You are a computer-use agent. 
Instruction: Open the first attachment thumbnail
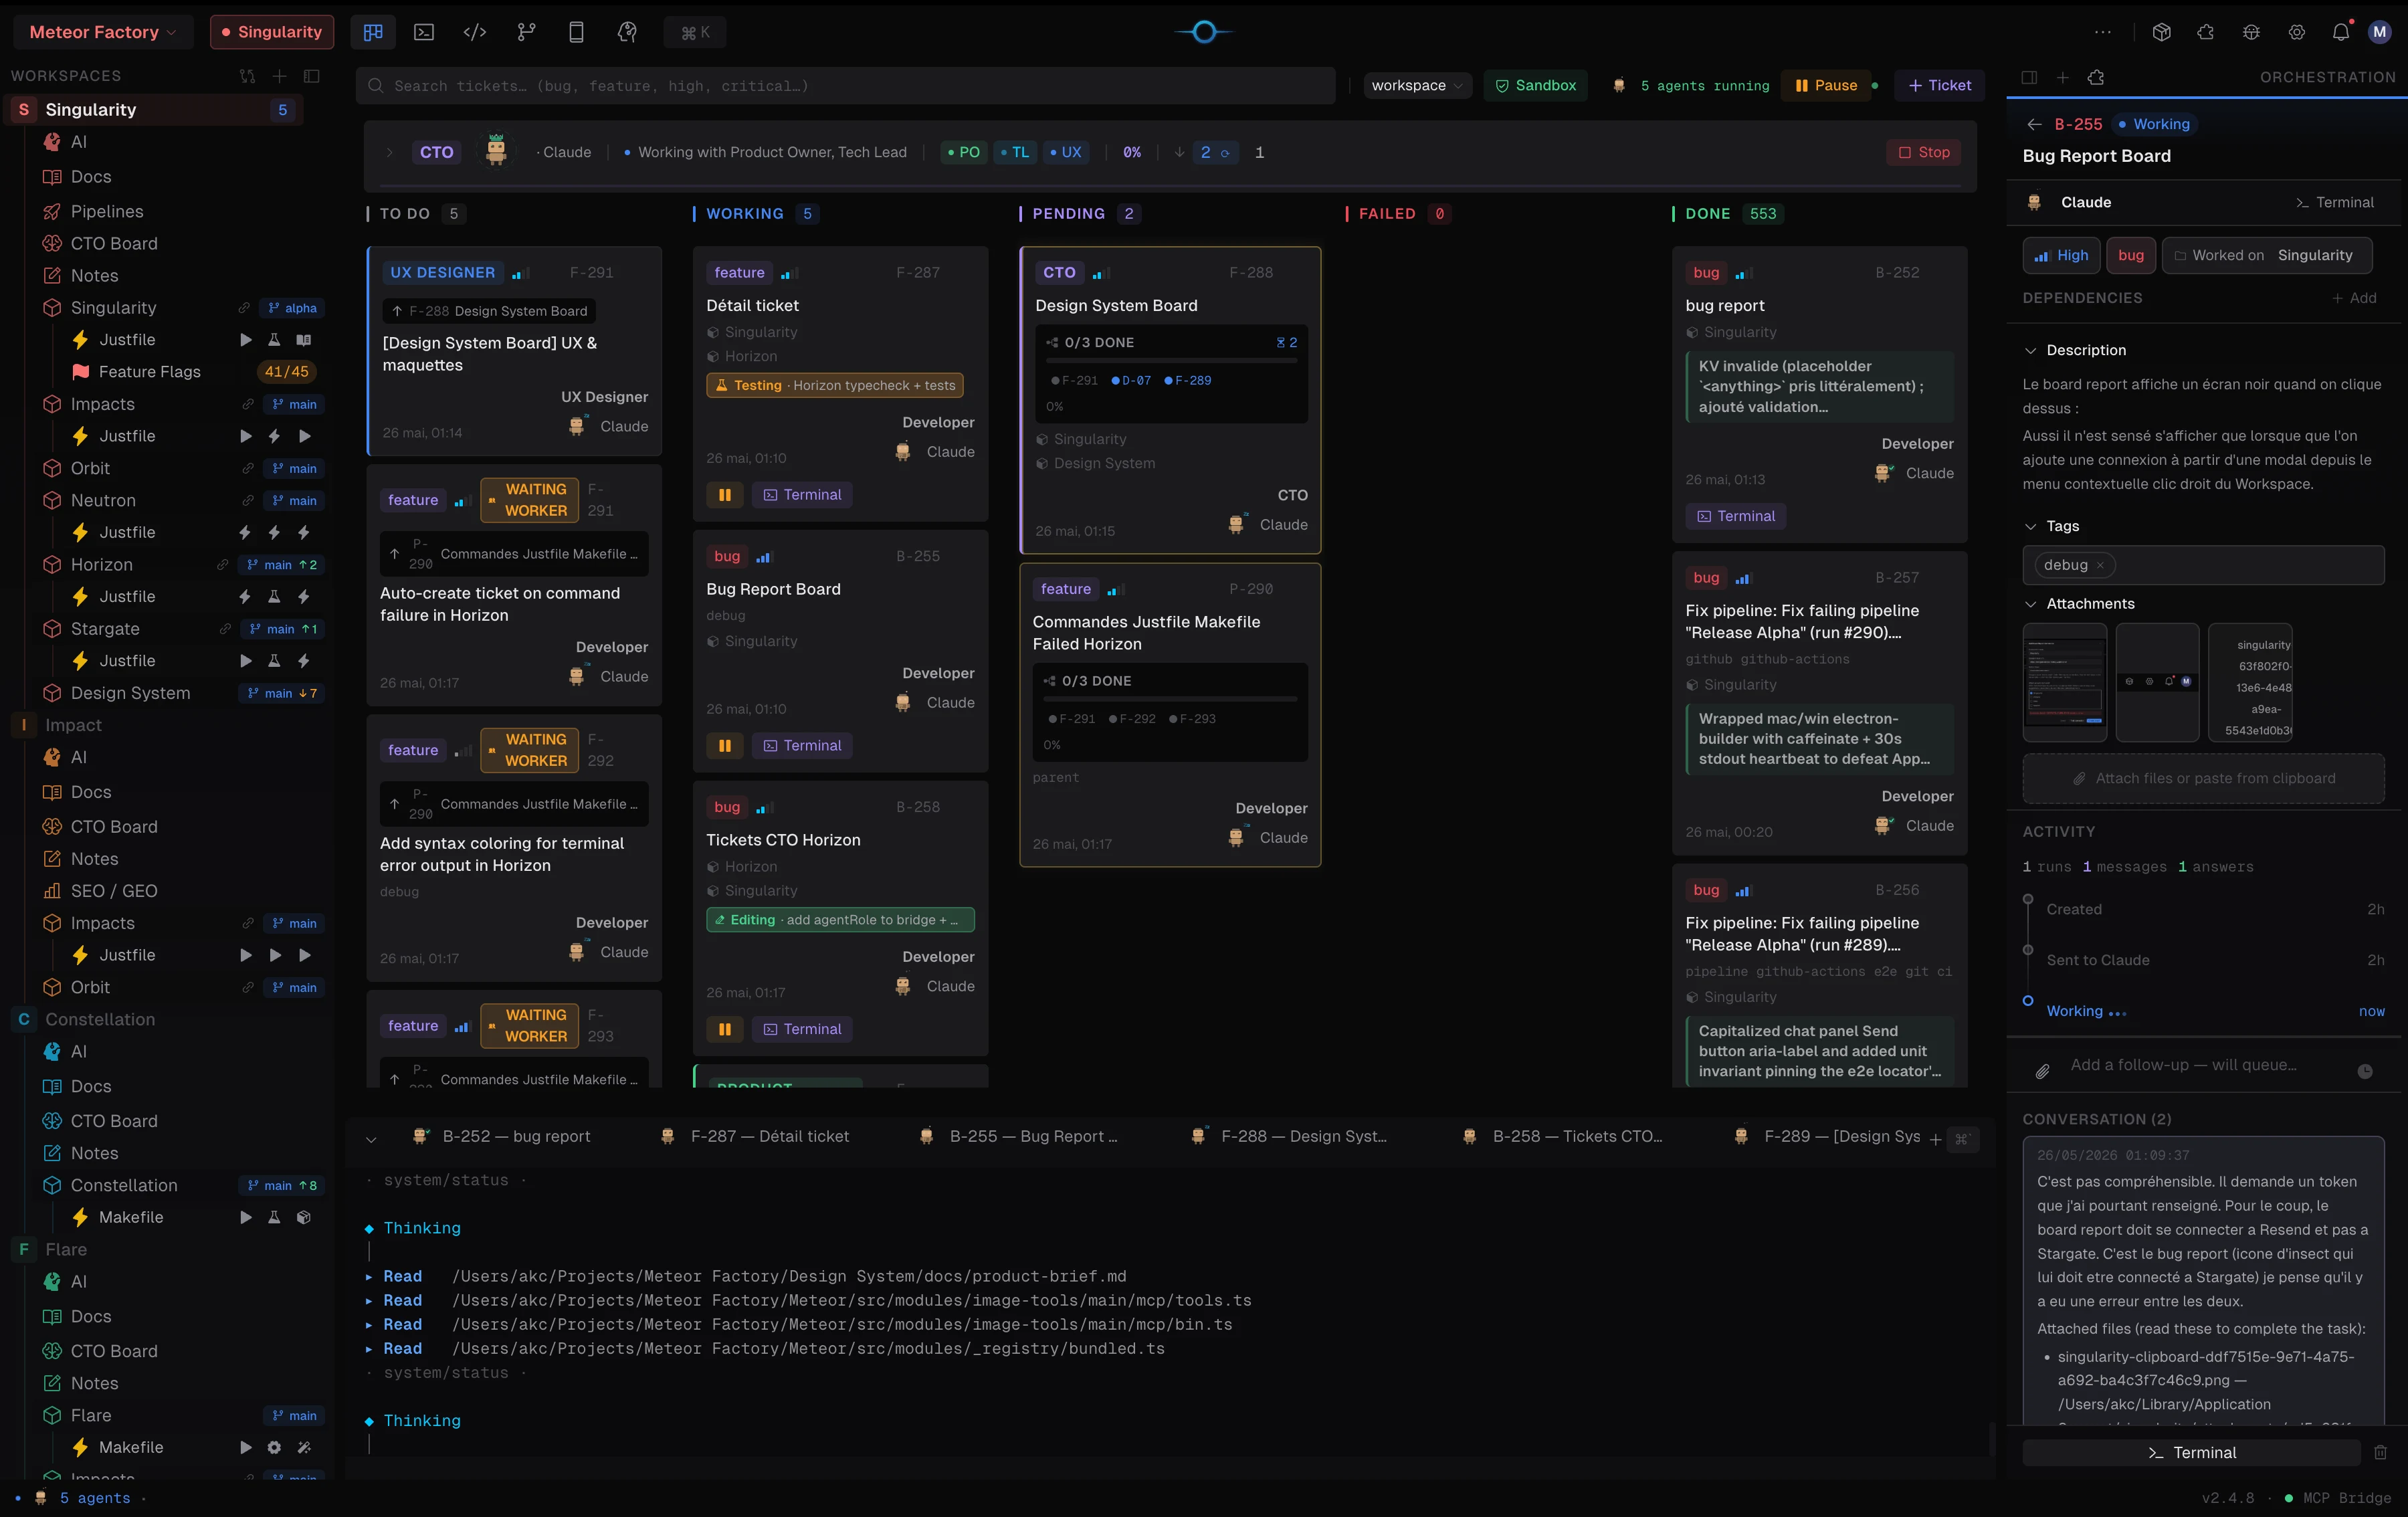tap(2065, 682)
